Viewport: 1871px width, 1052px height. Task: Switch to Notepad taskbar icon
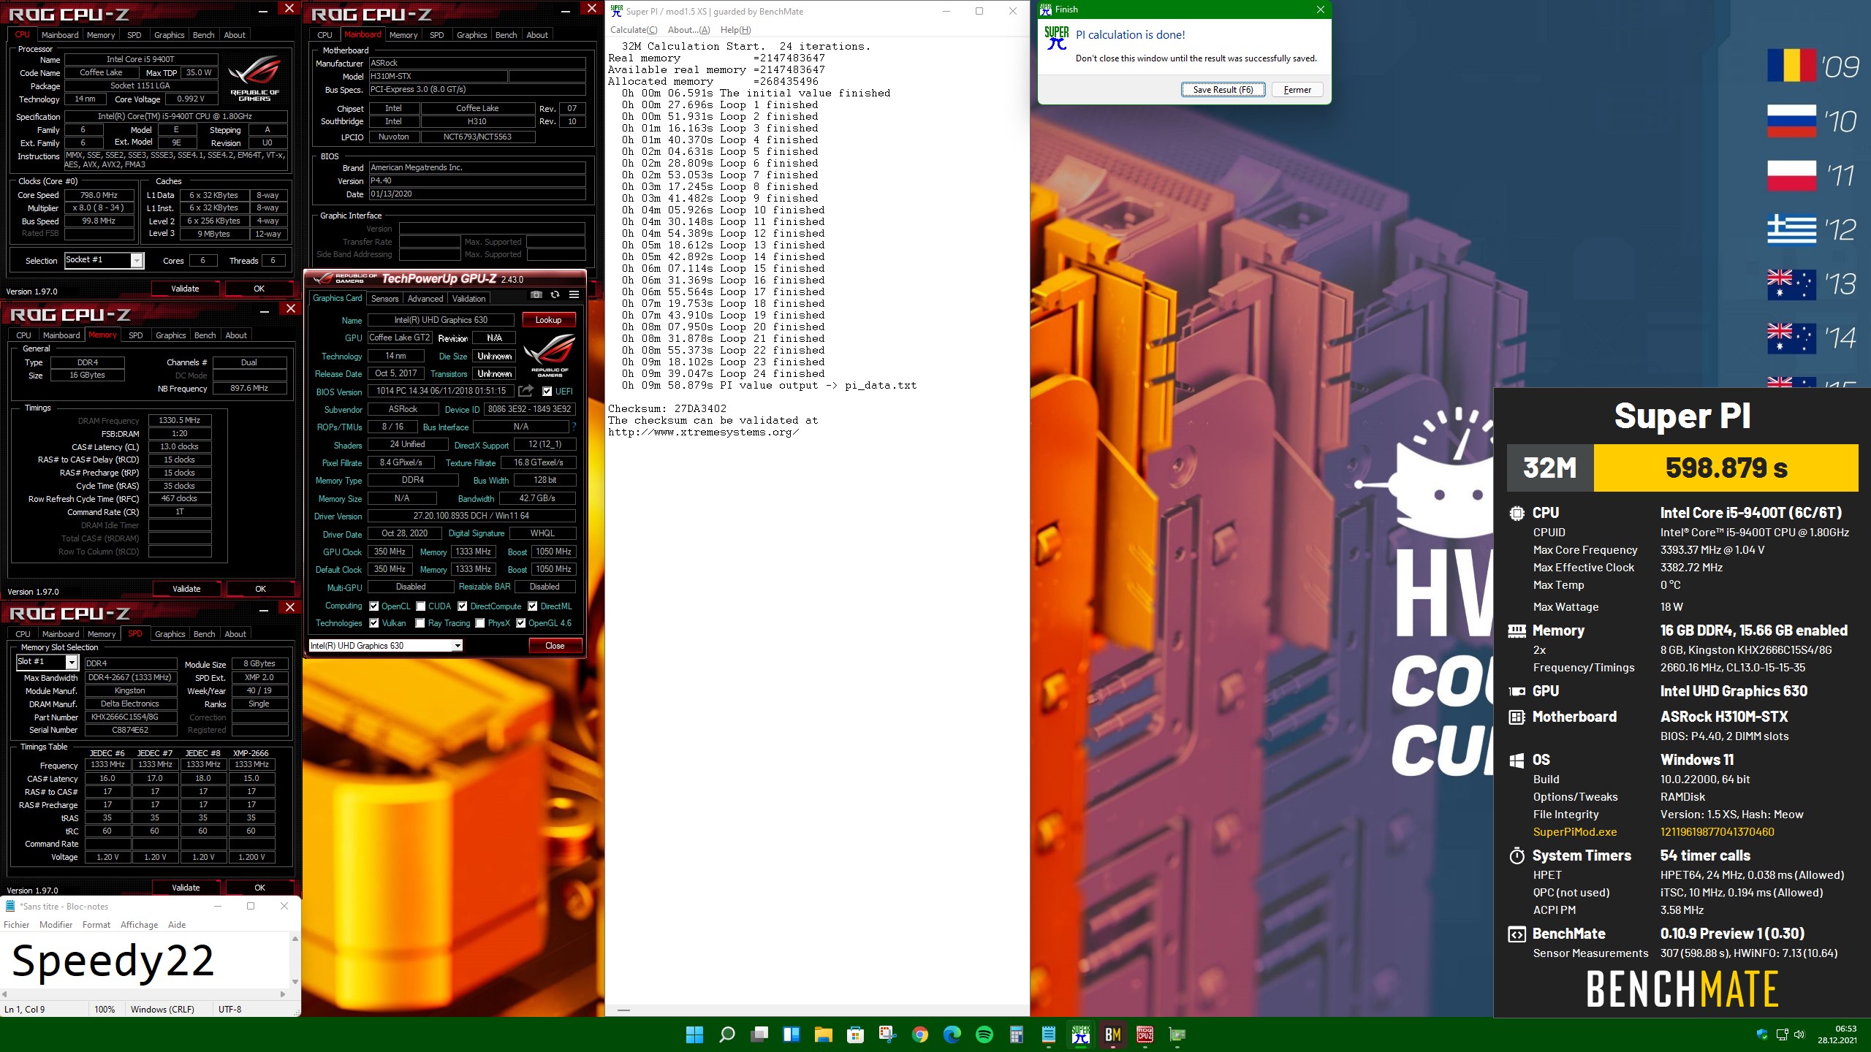pyautogui.click(x=1049, y=1034)
